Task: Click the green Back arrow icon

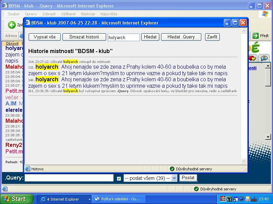Action: (x=12, y=25)
